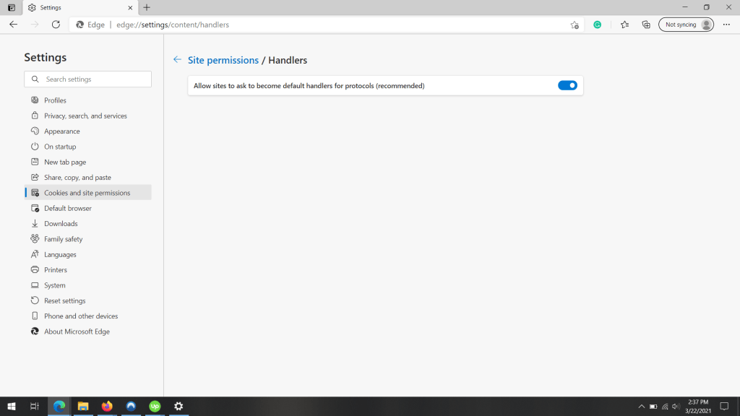Launch Firefox from the taskbar

point(107,406)
